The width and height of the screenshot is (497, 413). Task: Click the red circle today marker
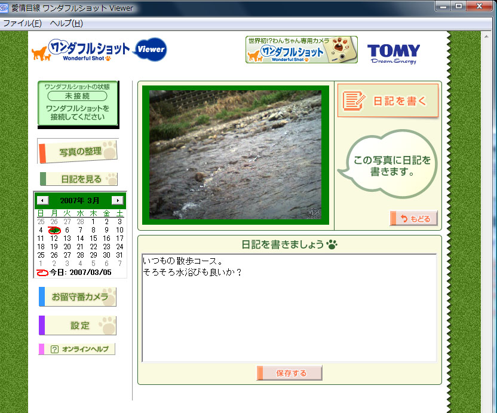coord(42,273)
